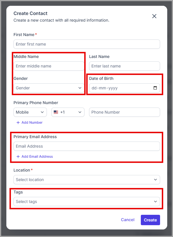Screen dimensions: 173x237
Task: Focus the Enter first name field
Action: [x=87, y=44]
